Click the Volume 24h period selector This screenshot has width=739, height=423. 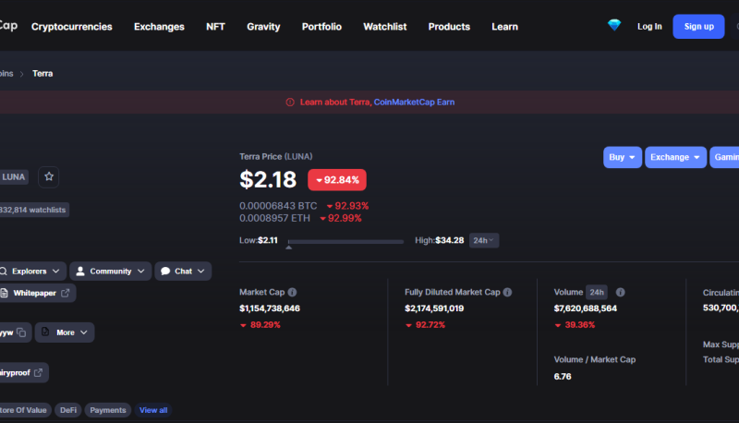click(x=596, y=292)
